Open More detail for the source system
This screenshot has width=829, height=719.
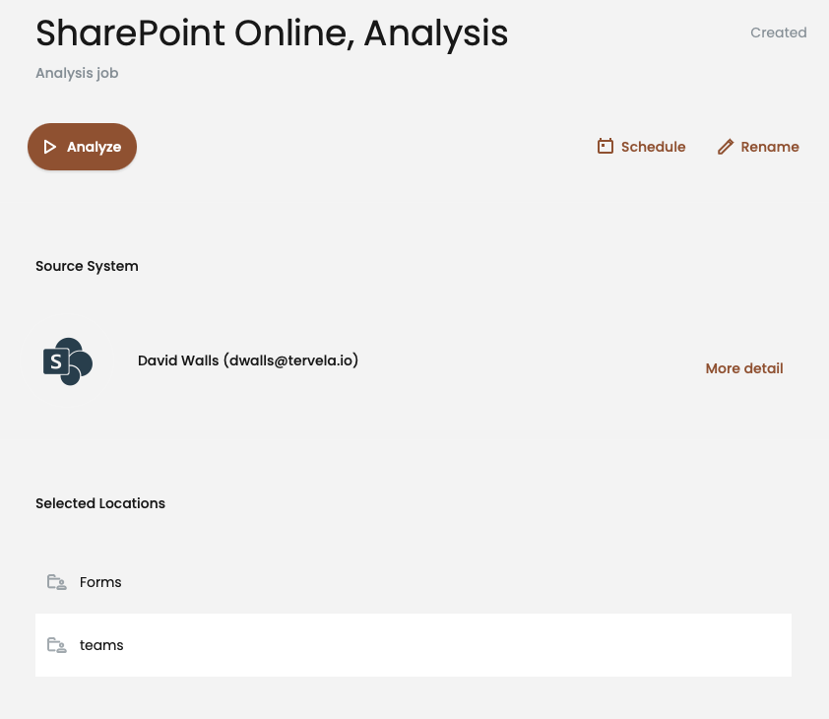(x=743, y=368)
